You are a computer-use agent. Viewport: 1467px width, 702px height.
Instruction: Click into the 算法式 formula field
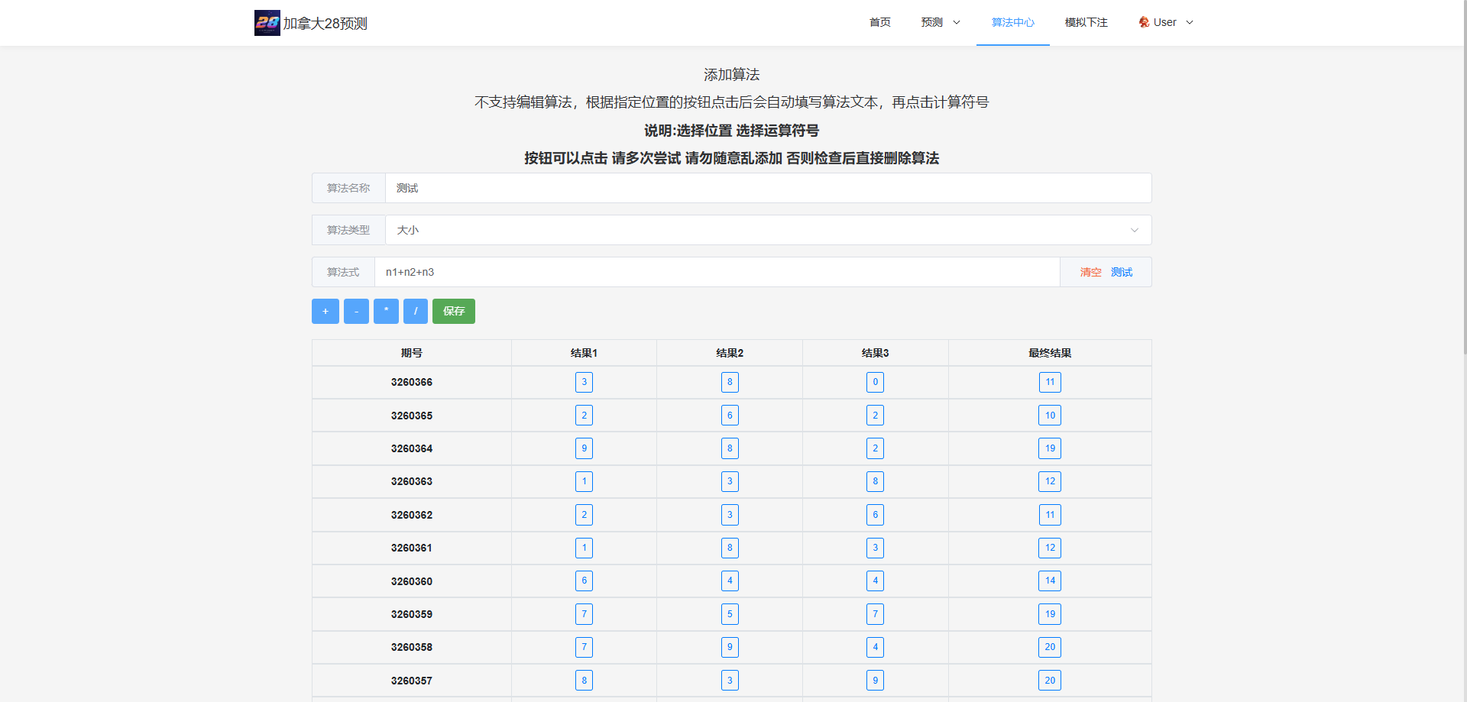click(x=717, y=272)
